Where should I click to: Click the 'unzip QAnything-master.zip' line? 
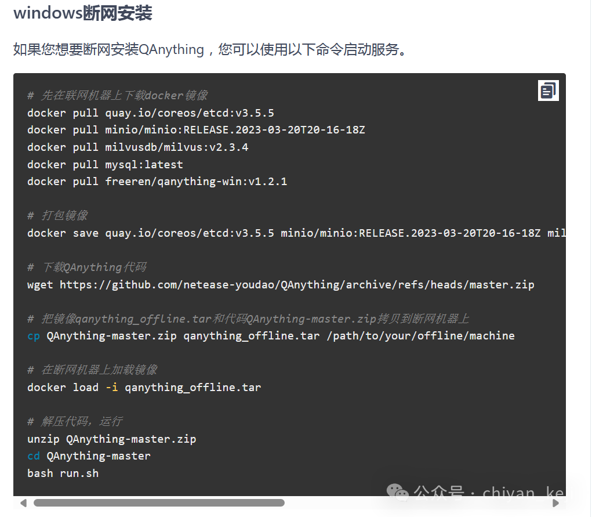[x=112, y=439]
